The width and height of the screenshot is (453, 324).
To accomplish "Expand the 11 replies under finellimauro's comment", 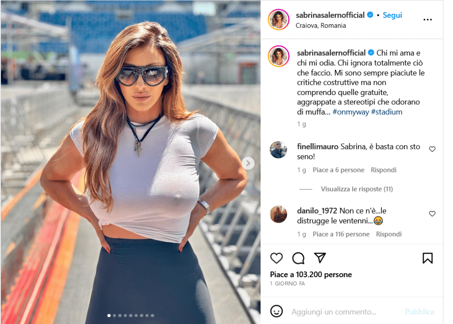I will [x=357, y=189].
